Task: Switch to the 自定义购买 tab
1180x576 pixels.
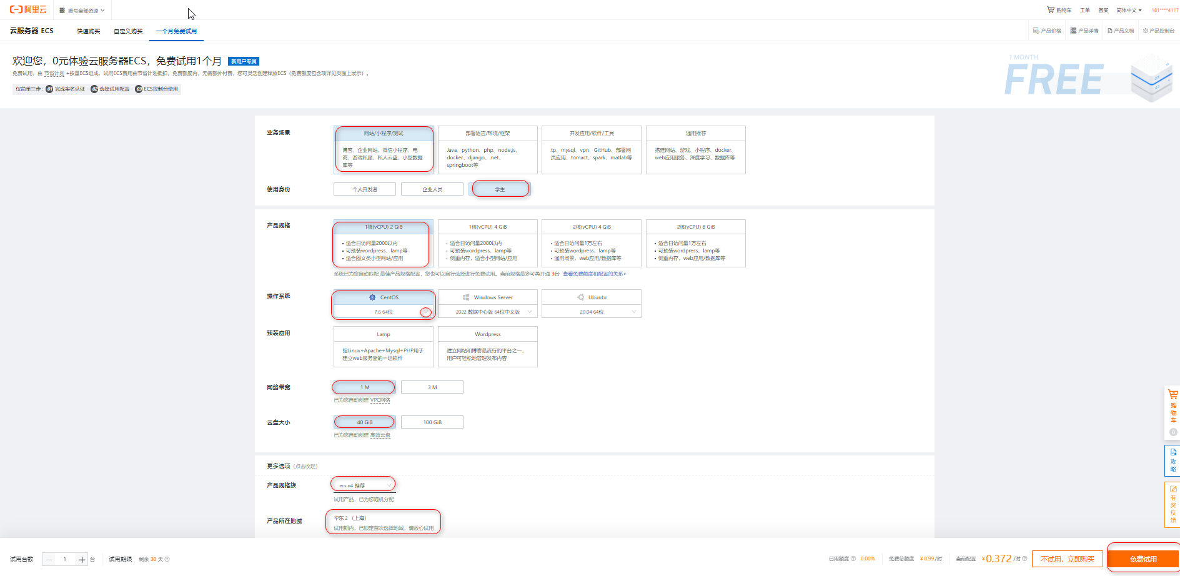Action: pos(128,31)
